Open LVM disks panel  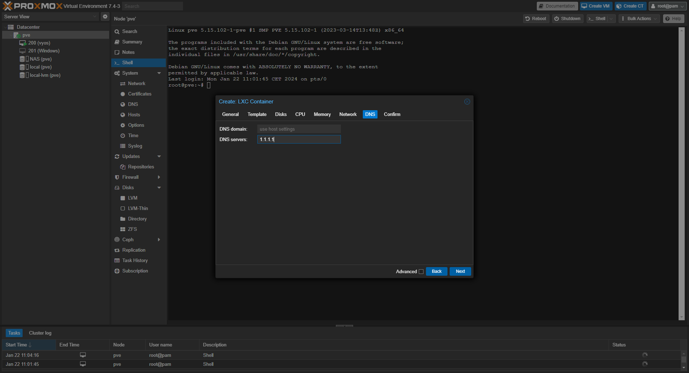pos(139,198)
